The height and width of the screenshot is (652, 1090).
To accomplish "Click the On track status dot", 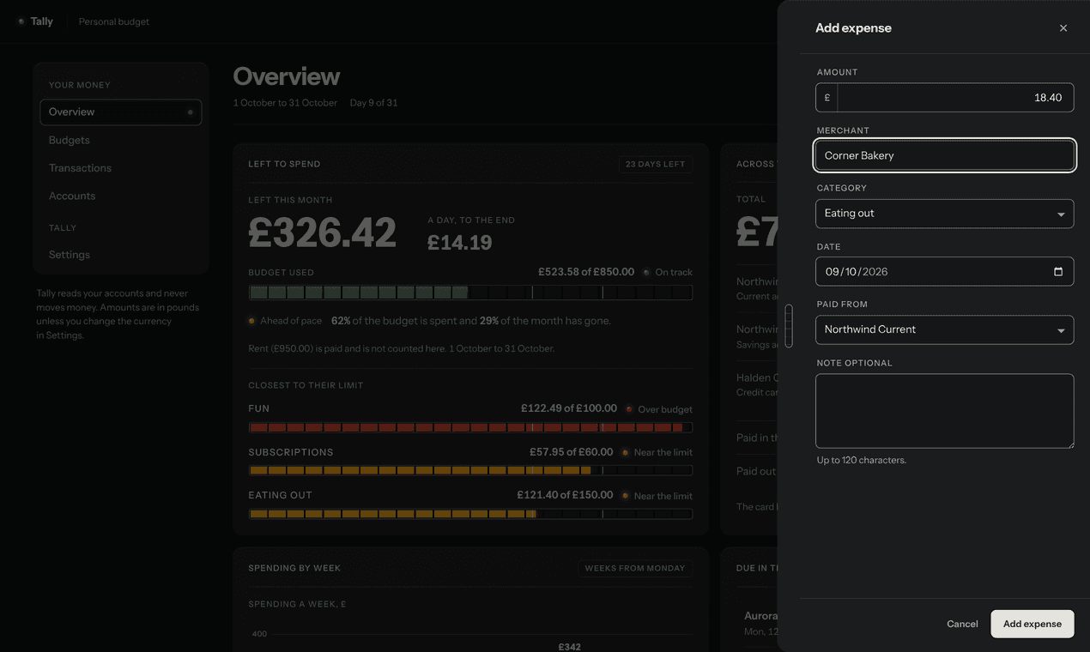I will point(646,272).
